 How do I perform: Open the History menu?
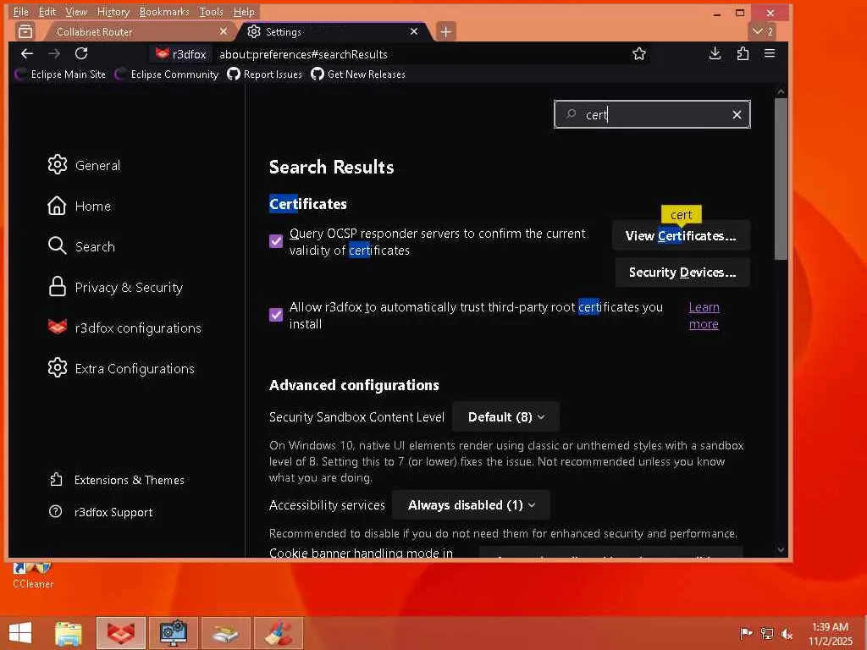(113, 12)
